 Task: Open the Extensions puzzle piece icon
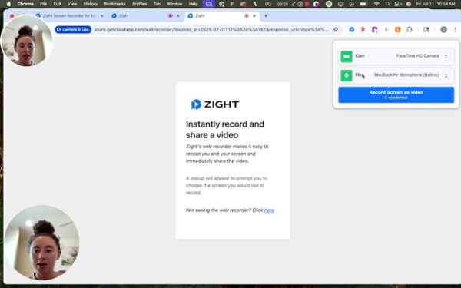410,29
